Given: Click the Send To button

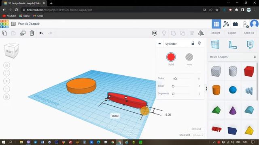Looking at the screenshot, I should 249,33.
